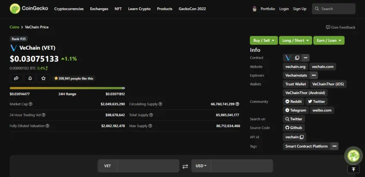Copy the contract address icon
Viewport: 365px width, 177px height.
click(x=297, y=57)
